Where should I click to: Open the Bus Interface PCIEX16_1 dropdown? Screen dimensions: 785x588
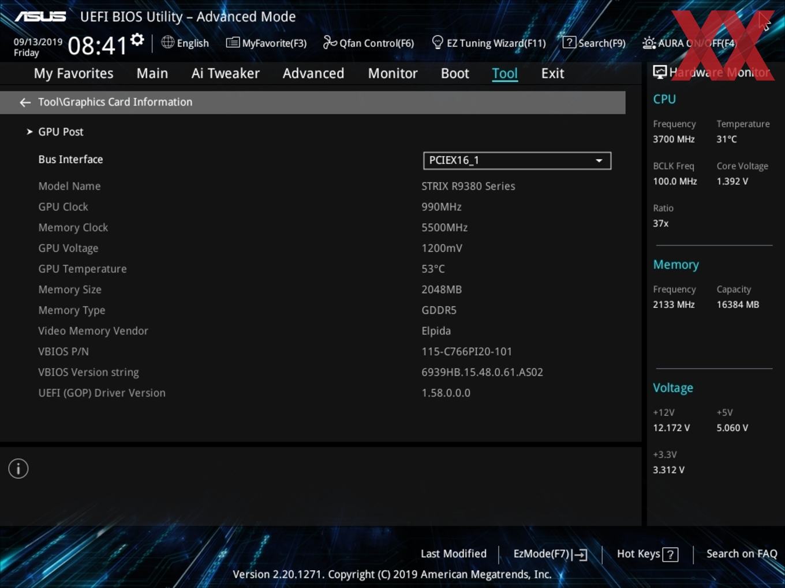(517, 160)
